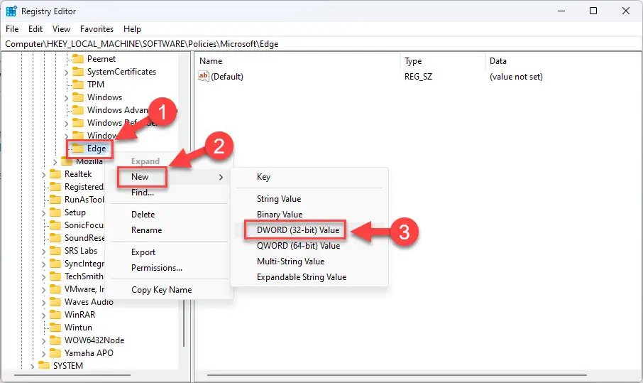This screenshot has width=643, height=383.
Task: Click the Peernet folder icon
Action: (x=78, y=59)
